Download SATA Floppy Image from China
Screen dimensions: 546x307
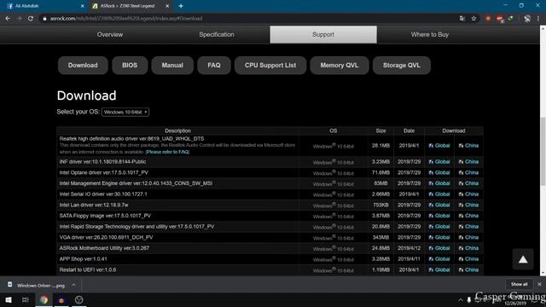tap(468, 216)
